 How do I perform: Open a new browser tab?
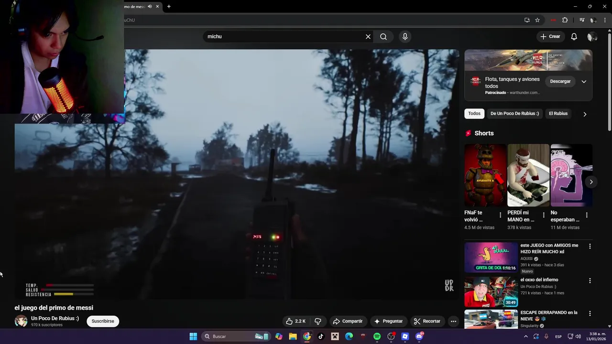169,6
